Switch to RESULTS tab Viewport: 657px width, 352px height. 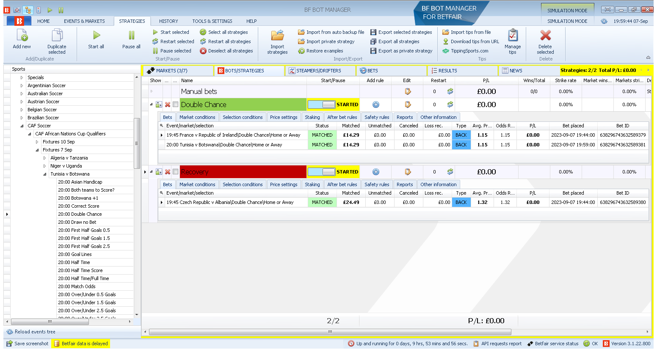[x=462, y=71]
